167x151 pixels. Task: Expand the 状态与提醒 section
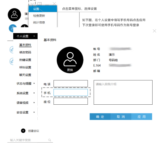click(x=26, y=83)
